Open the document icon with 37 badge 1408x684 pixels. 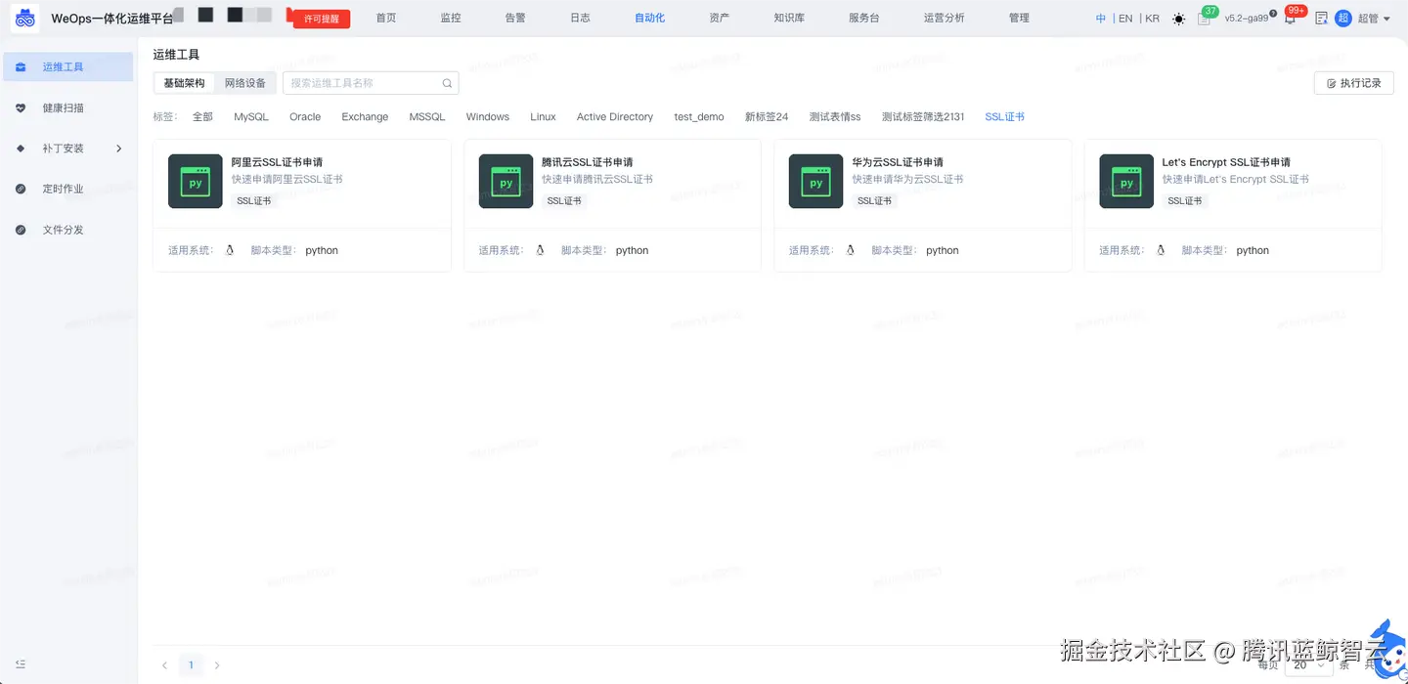1204,19
